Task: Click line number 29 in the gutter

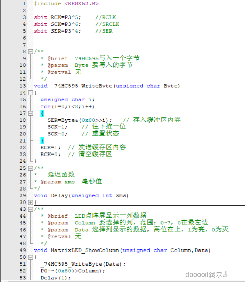Action: tap(23, 196)
